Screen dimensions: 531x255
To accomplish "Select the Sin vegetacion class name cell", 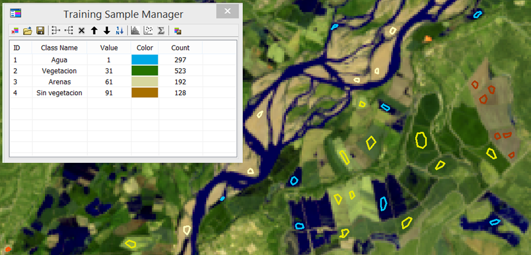I will (59, 93).
